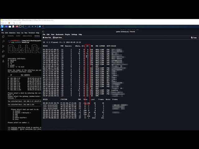Open the VS Code Testing flask icon
This screenshot has width=199, height=149.
coord(3,61)
